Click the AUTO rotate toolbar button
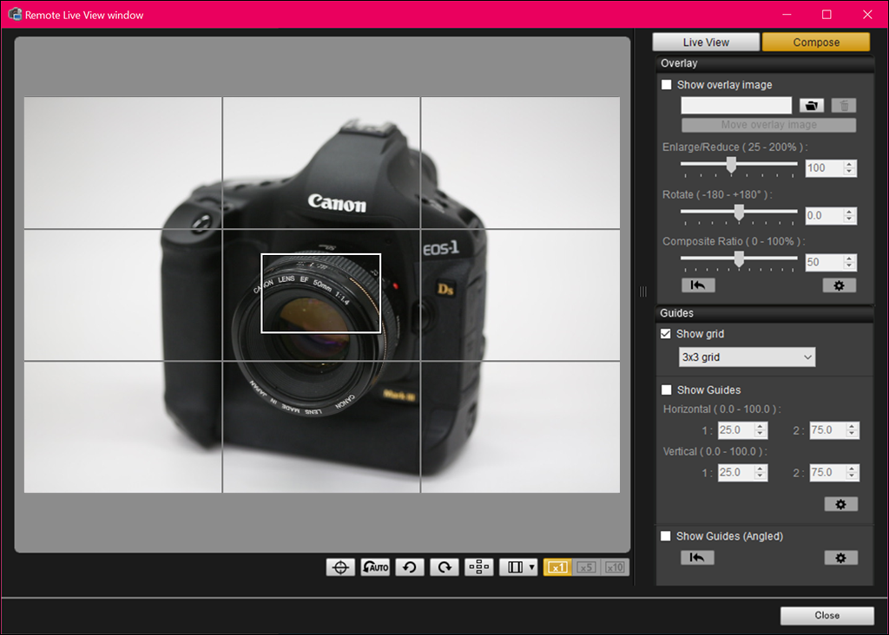889x635 pixels. click(375, 567)
